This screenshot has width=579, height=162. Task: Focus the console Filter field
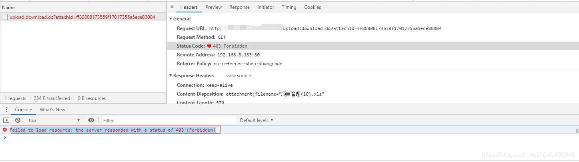[x=168, y=120]
